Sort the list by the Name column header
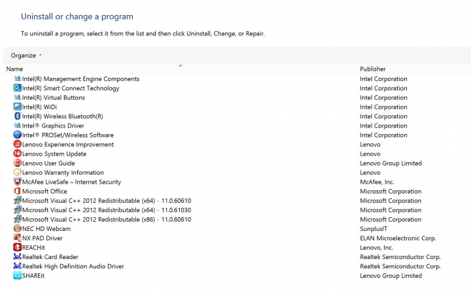 14,69
